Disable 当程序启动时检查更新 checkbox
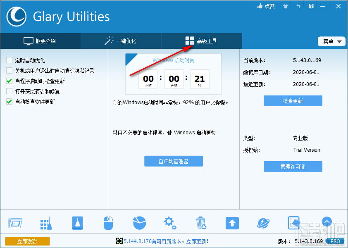Screen dimensions: 348x248 coord(8,81)
